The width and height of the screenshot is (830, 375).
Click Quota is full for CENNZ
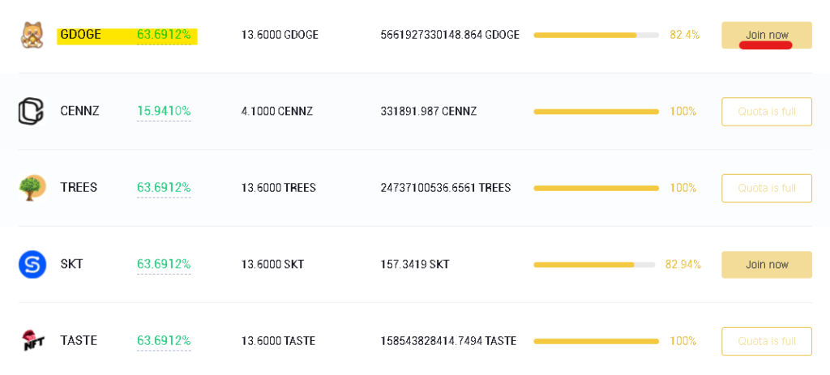point(767,112)
